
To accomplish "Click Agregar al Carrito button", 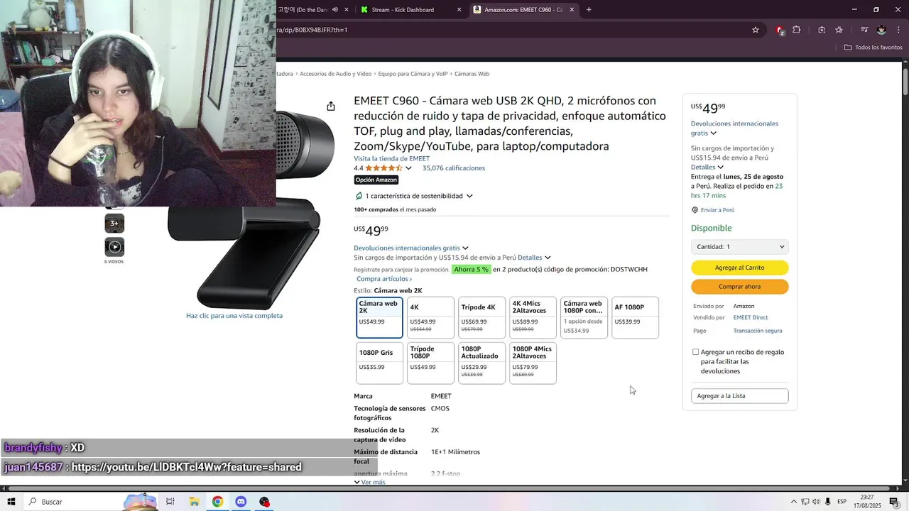I will coord(740,268).
